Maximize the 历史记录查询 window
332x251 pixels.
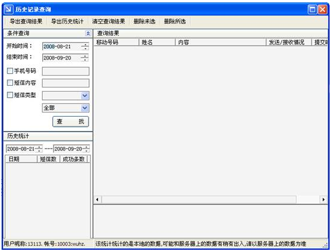coord(312,10)
